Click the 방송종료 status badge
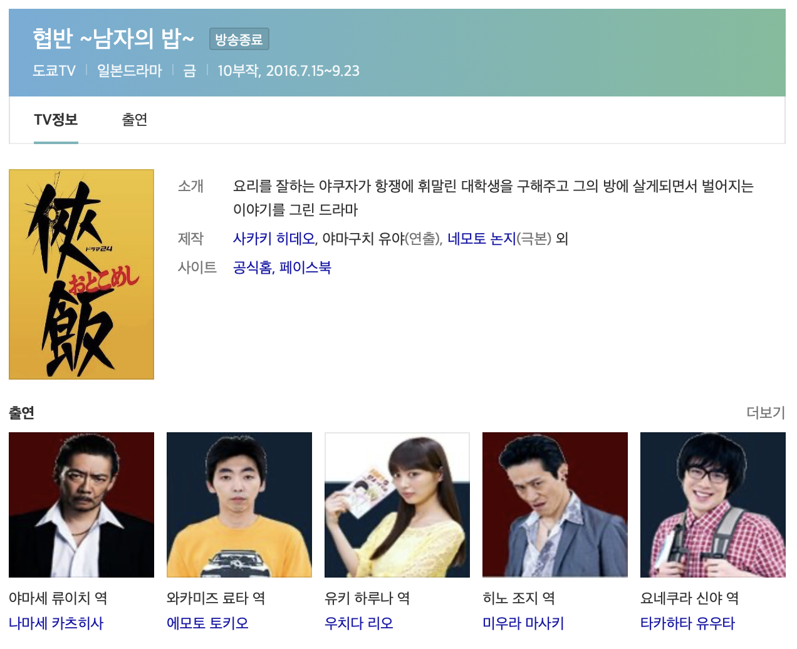The image size is (797, 649). click(239, 39)
